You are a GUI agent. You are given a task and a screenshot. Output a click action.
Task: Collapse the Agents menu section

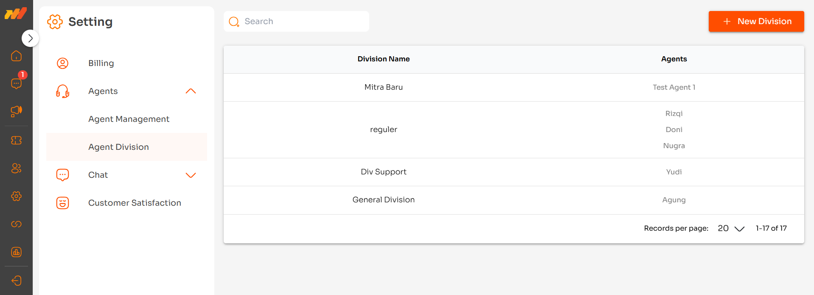[x=191, y=91]
